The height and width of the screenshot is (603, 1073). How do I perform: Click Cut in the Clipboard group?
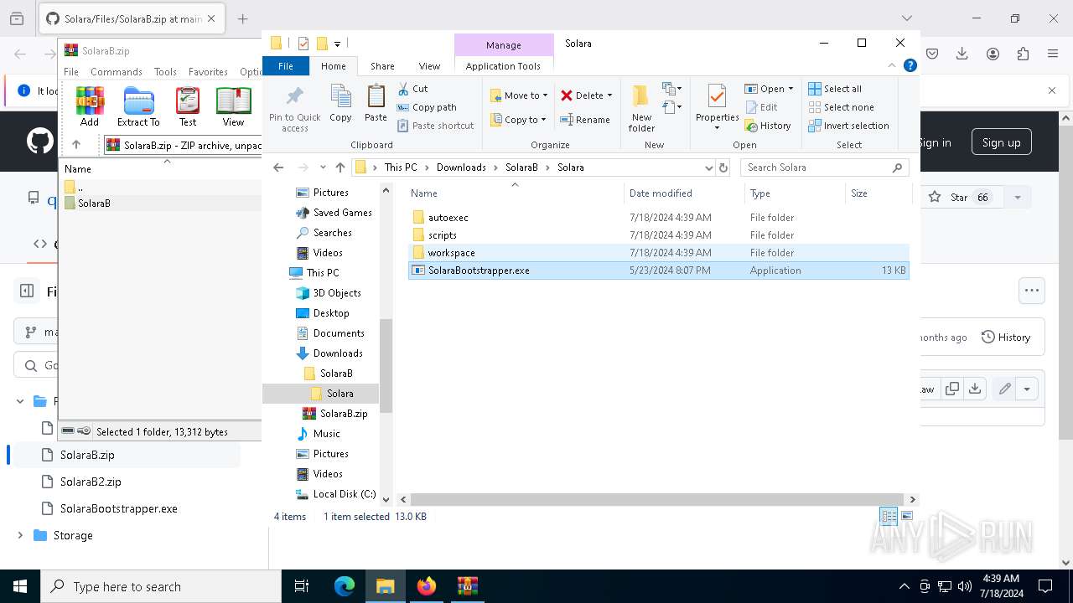pos(412,89)
